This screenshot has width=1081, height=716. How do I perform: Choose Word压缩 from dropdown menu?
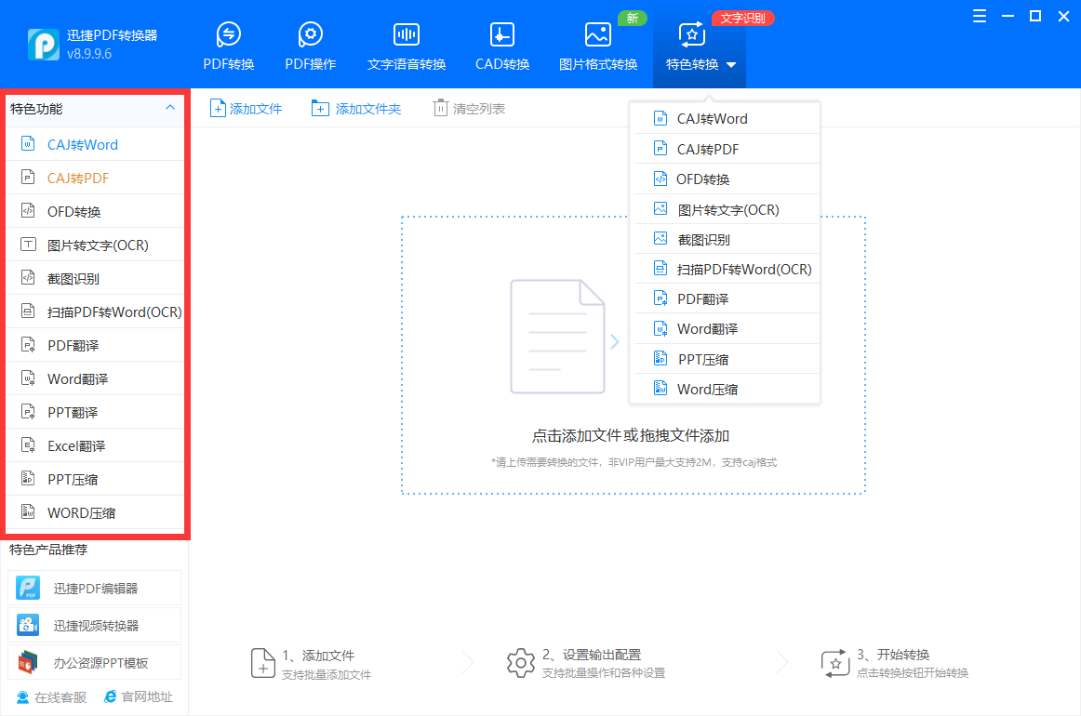[725, 389]
